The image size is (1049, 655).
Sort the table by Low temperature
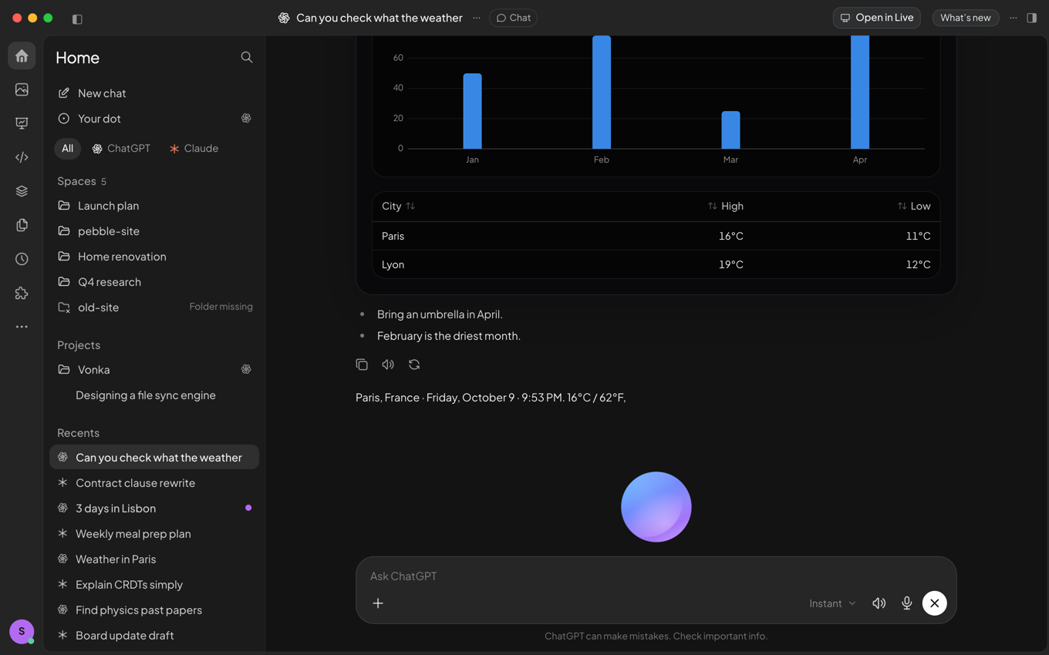point(914,207)
